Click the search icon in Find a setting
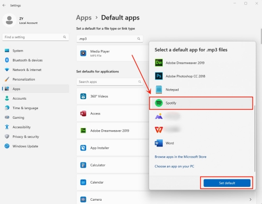 [64, 37]
